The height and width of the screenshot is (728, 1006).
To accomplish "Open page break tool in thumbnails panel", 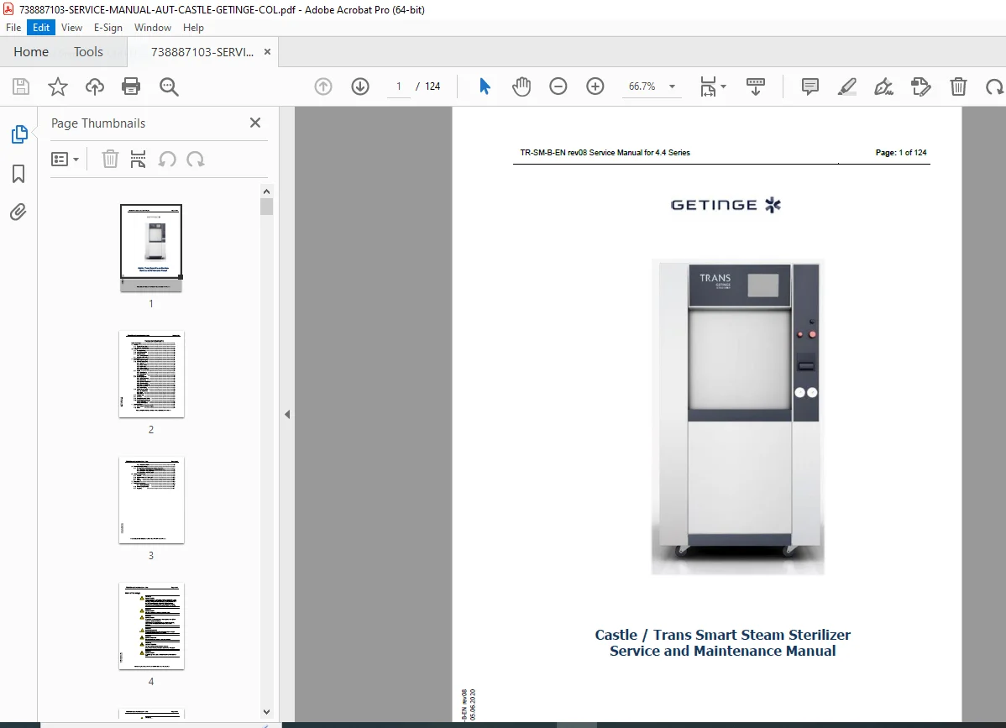I will tap(138, 159).
